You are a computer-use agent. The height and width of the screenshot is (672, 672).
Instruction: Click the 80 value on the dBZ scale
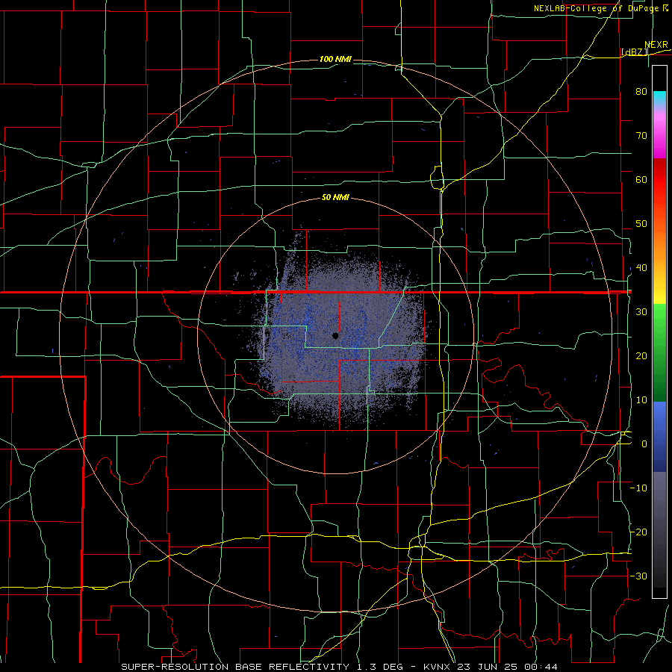pos(641,91)
